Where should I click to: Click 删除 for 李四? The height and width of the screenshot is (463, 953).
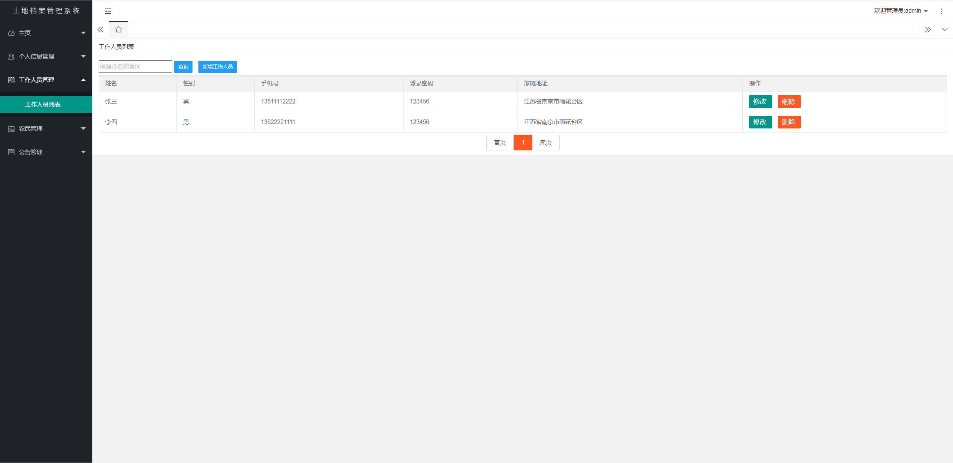coord(788,122)
